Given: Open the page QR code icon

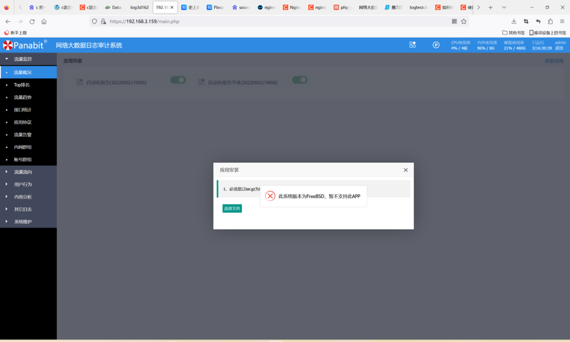Looking at the screenshot, I should coord(454,22).
